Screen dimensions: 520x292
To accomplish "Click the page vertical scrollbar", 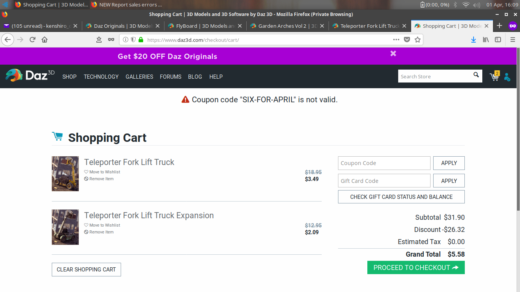I will click(518, 129).
